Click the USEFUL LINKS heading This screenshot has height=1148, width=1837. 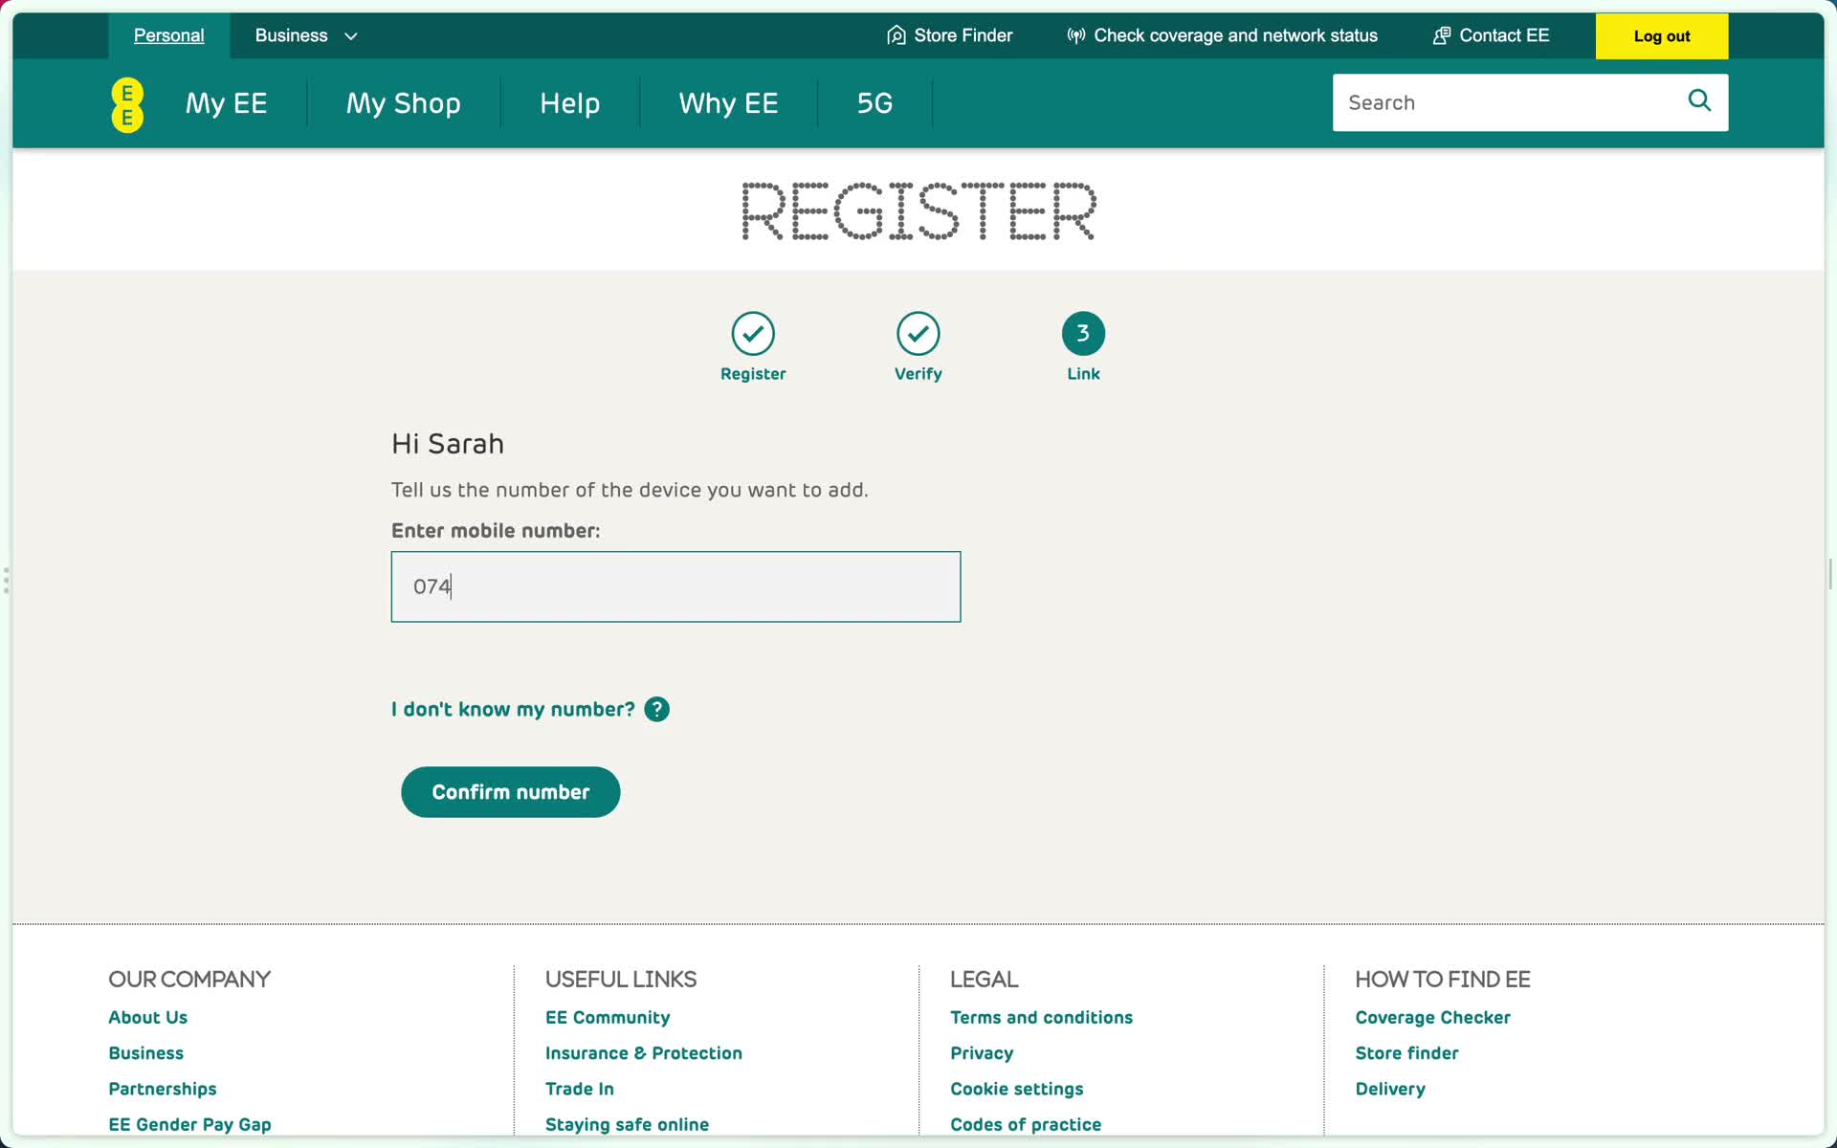(x=621, y=980)
